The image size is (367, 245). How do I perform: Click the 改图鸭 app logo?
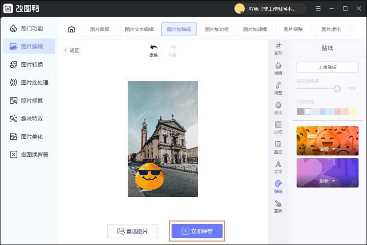(x=8, y=8)
